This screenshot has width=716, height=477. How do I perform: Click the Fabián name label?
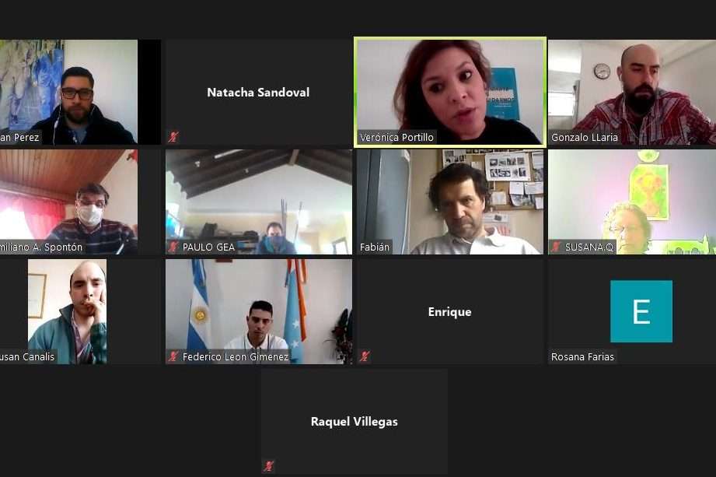[375, 247]
